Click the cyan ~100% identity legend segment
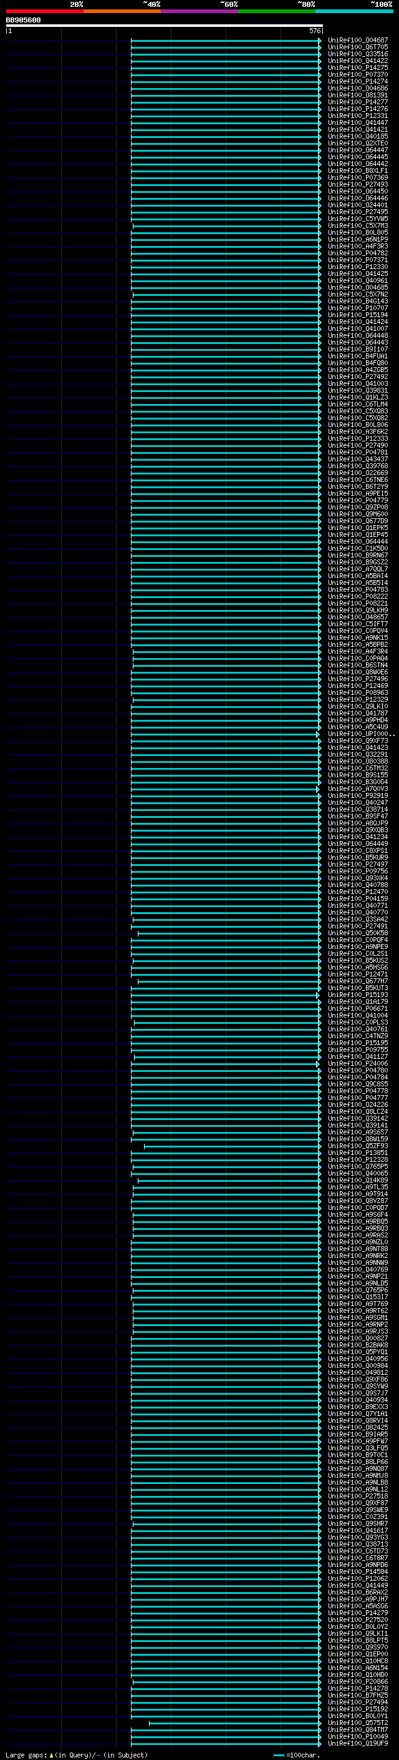Screen dimensions: 399x1760 (x=355, y=11)
